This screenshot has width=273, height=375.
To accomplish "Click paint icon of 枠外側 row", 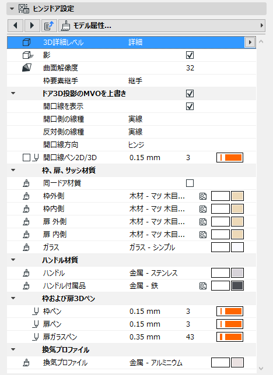I will click(x=26, y=196).
